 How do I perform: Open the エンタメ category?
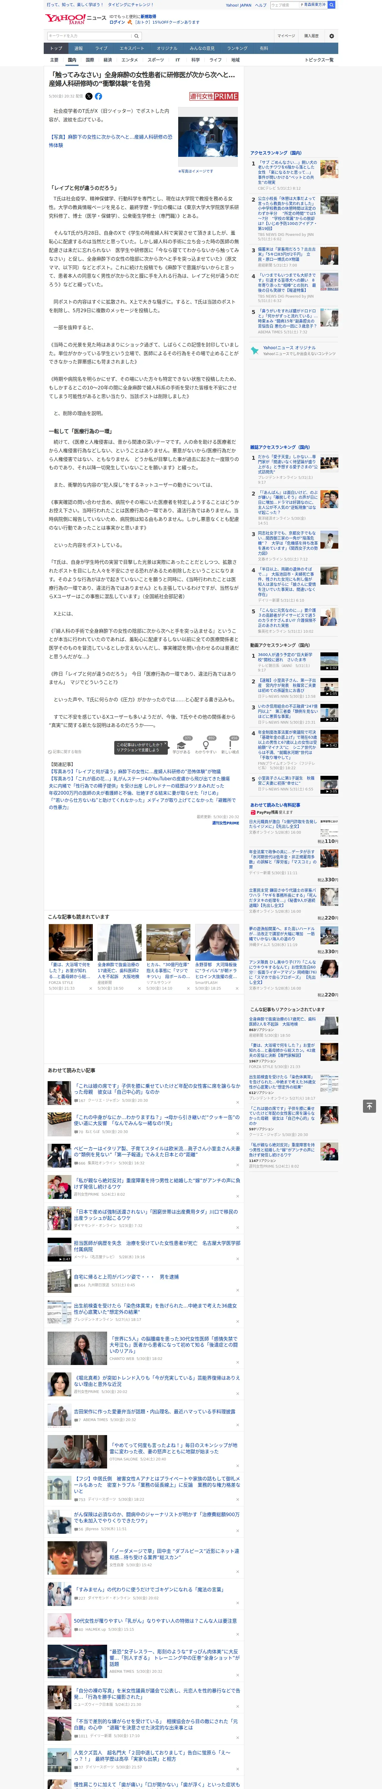[130, 60]
